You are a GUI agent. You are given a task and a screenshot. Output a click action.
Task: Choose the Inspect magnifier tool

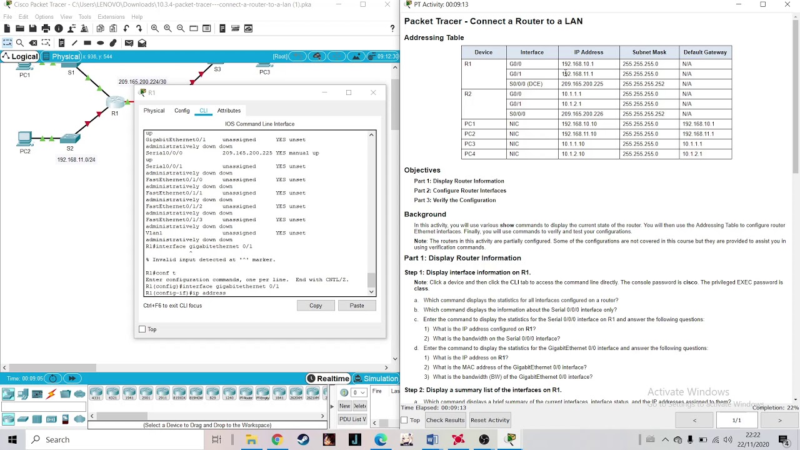pyautogui.click(x=20, y=42)
